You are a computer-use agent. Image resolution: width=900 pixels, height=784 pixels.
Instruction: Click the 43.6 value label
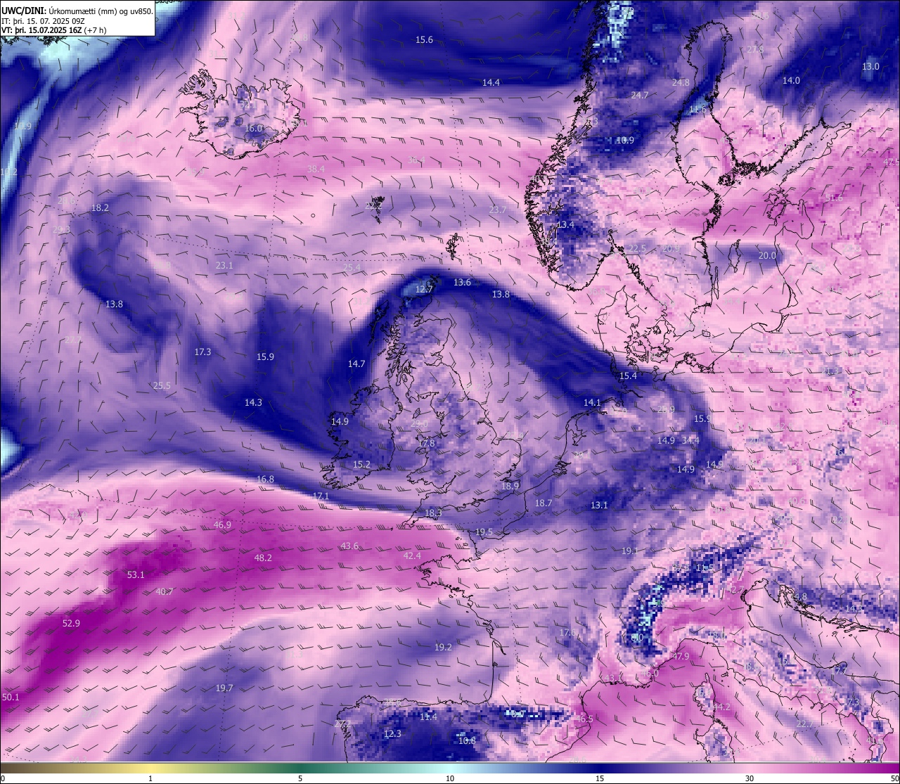coord(349,546)
